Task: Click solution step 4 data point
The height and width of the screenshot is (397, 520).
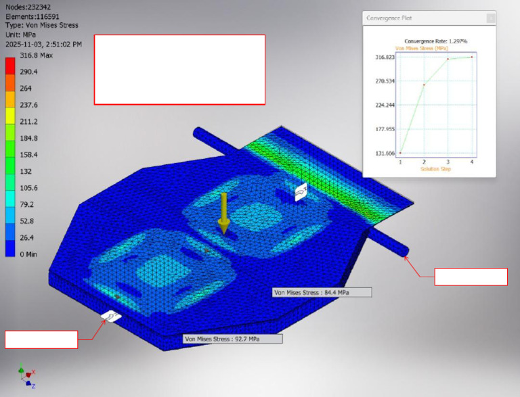Action: 472,57
